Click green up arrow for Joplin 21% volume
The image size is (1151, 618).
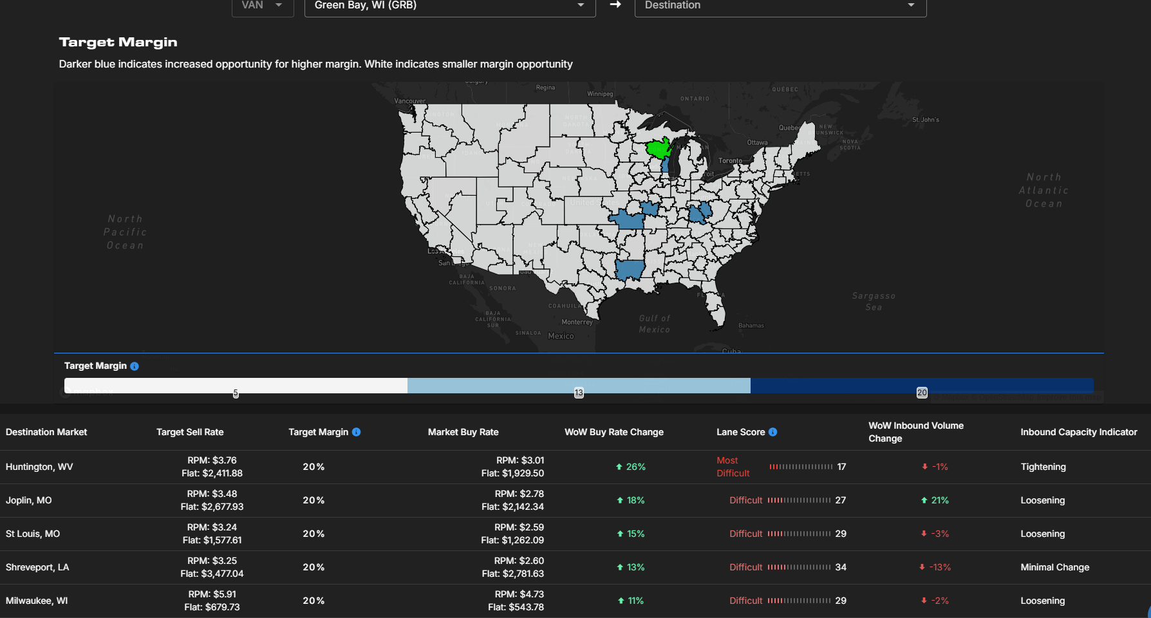coord(924,500)
